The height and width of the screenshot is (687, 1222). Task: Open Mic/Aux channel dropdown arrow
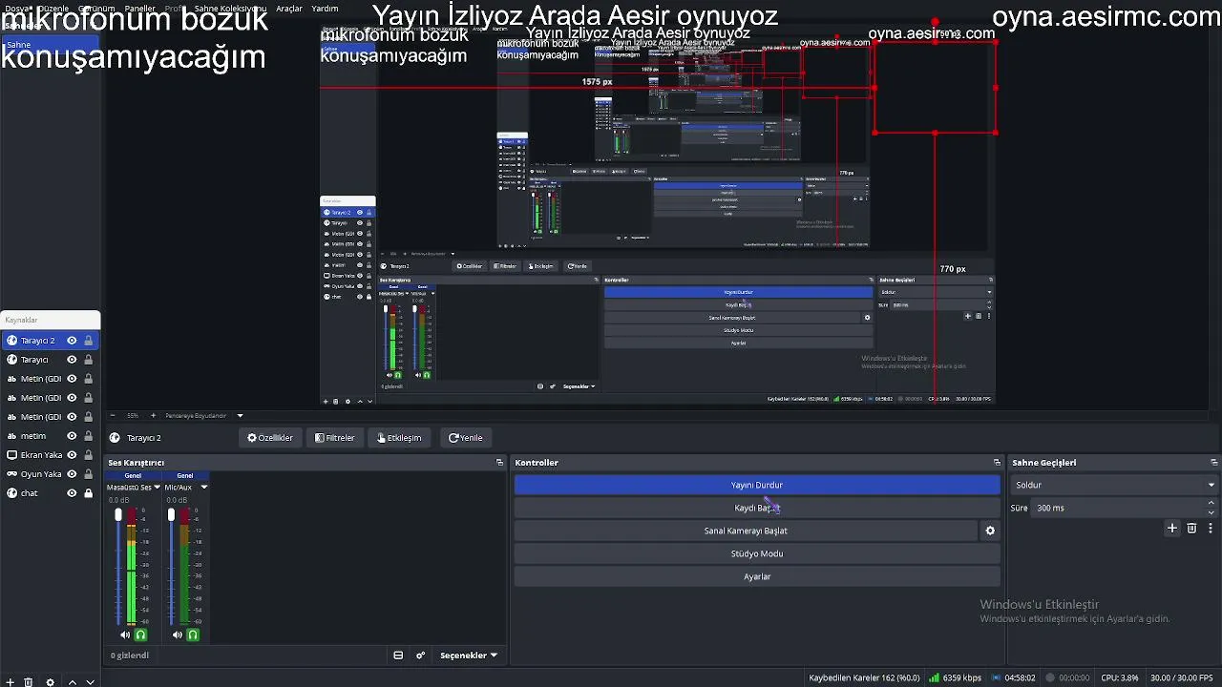point(203,488)
